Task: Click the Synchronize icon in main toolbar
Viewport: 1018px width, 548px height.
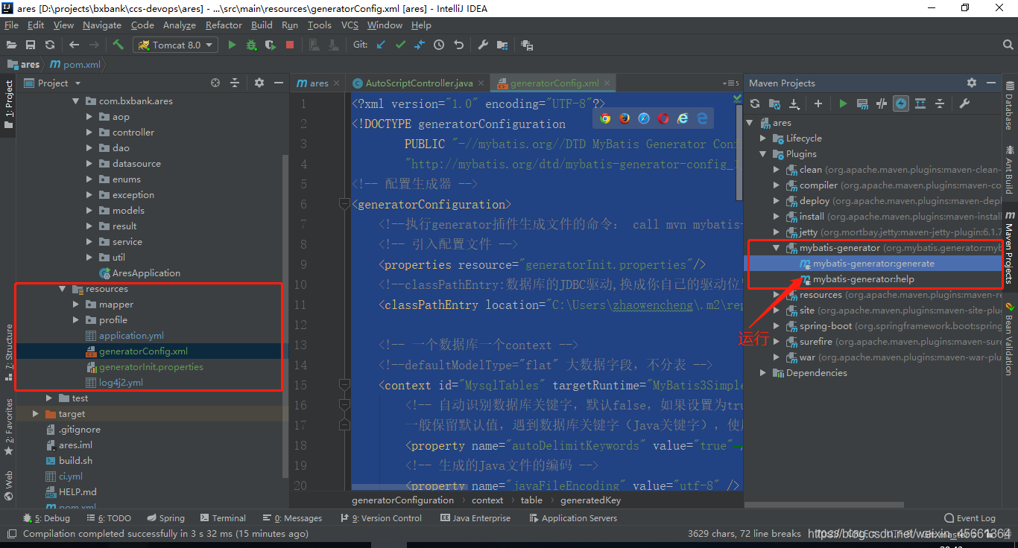Action: point(50,45)
